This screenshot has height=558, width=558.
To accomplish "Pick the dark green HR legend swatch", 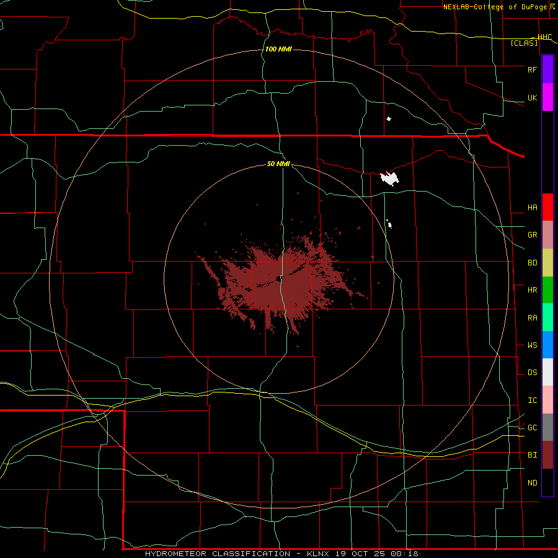I will tap(547, 290).
